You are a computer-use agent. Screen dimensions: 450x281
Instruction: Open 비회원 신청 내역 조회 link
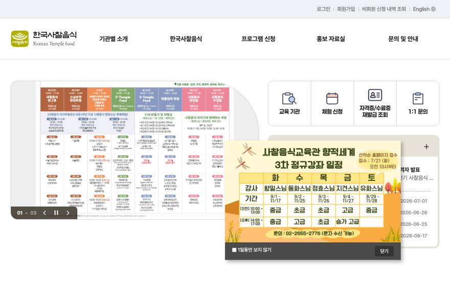(x=384, y=9)
